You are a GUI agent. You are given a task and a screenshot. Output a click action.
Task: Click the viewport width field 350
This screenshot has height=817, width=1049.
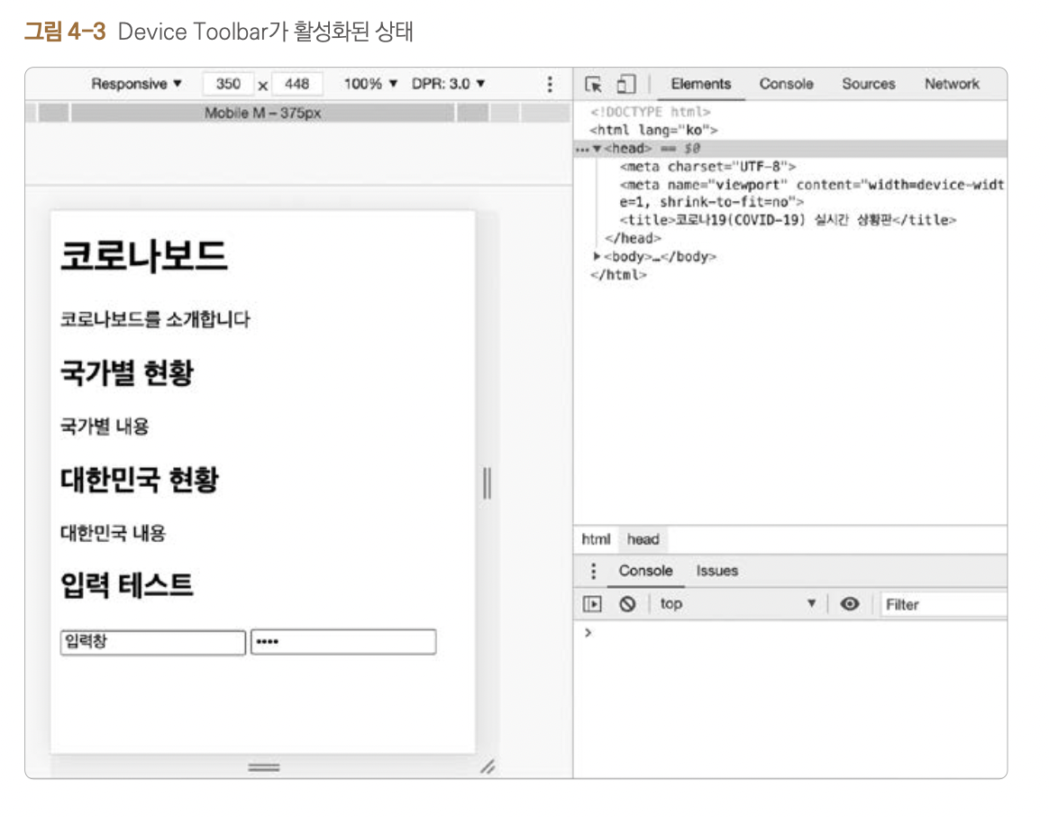click(228, 85)
